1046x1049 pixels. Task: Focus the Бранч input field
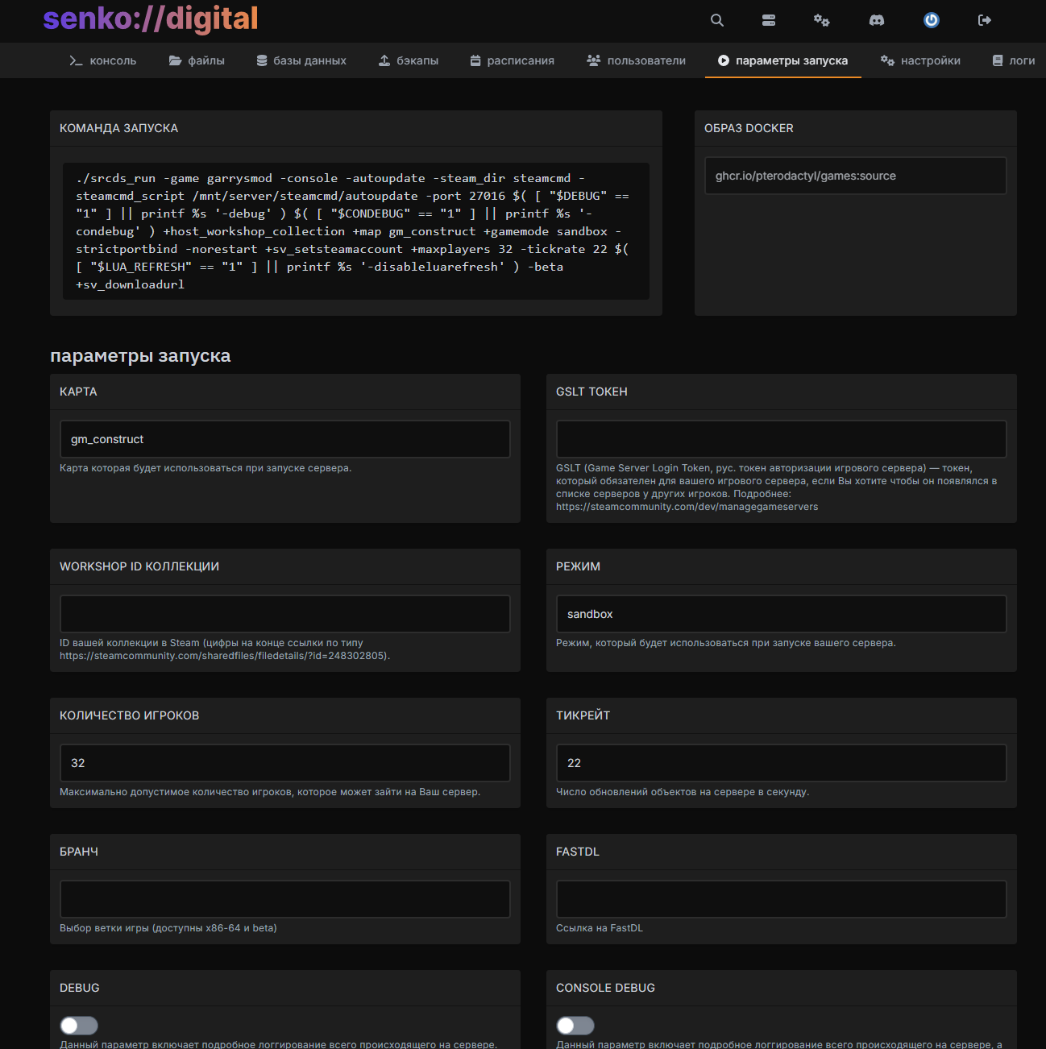click(x=285, y=899)
